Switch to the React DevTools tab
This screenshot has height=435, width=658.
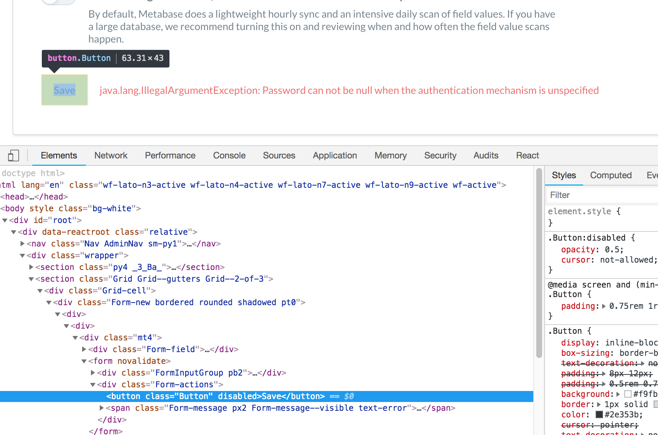click(527, 156)
